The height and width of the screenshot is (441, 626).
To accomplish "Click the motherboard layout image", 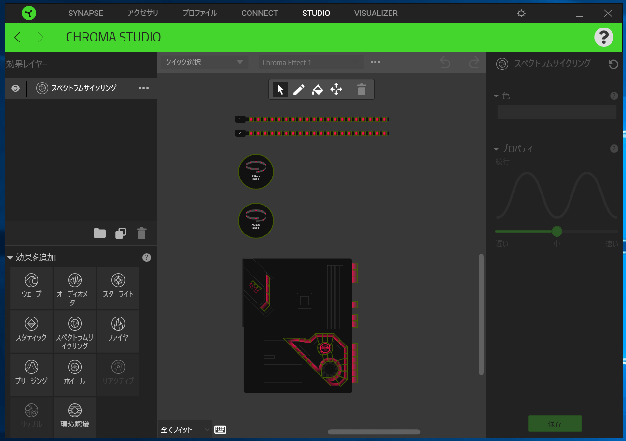I will [299, 325].
